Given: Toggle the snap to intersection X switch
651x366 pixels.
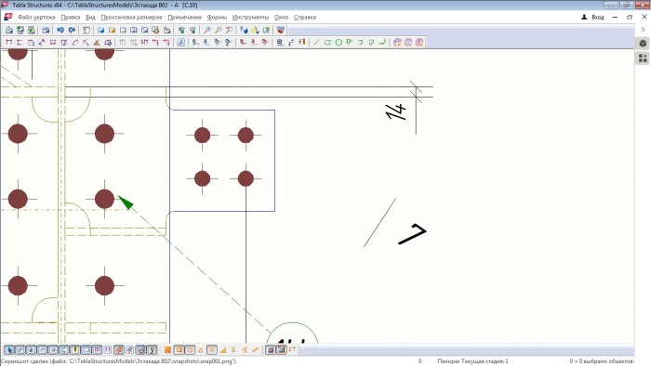Looking at the screenshot, I should 212,350.
